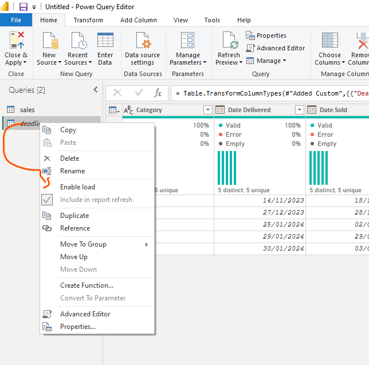Expand the Move To Group submenu
369x365 pixels.
147,244
